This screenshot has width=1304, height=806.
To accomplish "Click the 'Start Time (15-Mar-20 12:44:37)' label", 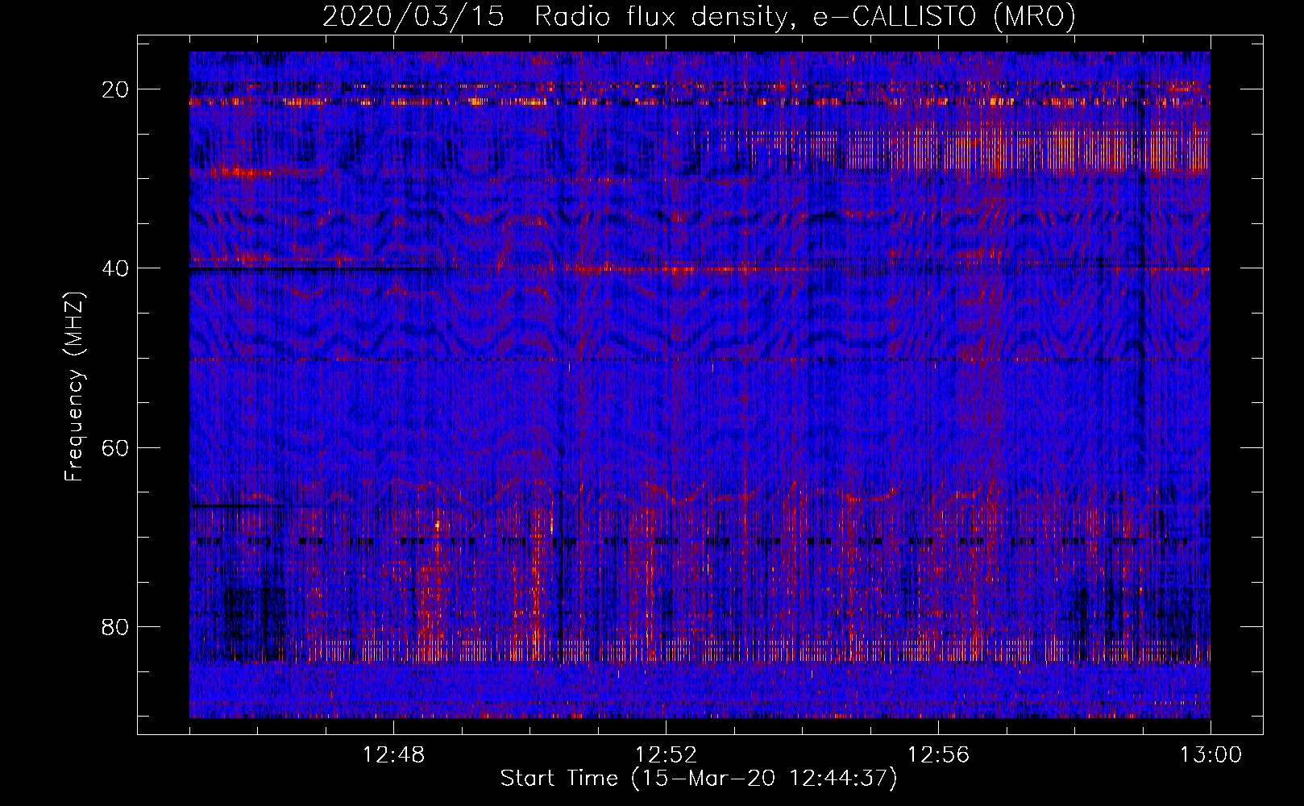I will point(699,779).
